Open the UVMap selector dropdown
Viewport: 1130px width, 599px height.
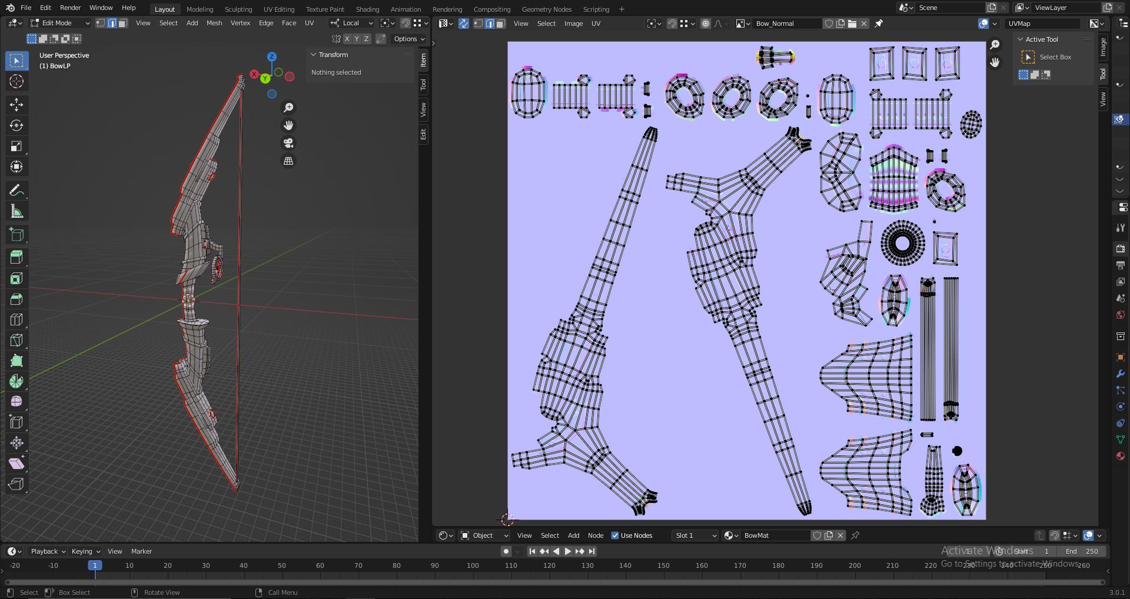point(1042,24)
